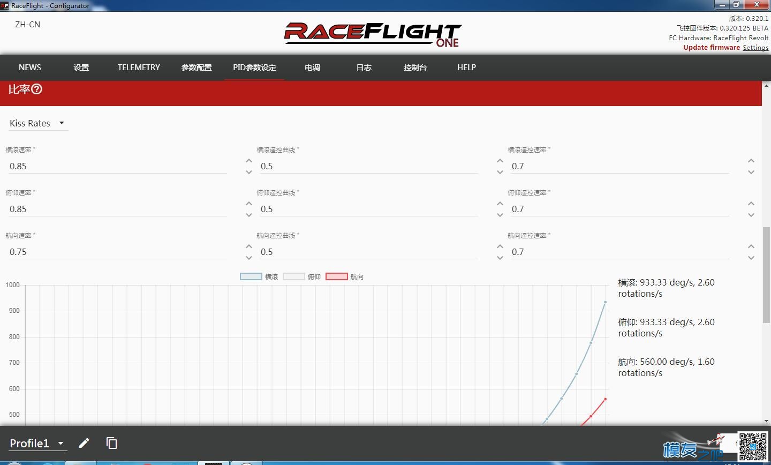This screenshot has width=771, height=465.
Task: Open the HELP tab
Action: pos(466,67)
